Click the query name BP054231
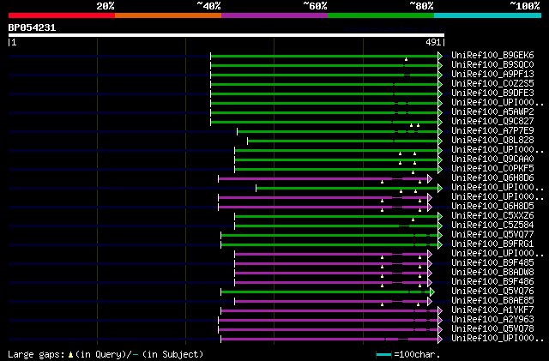 (x=32, y=27)
